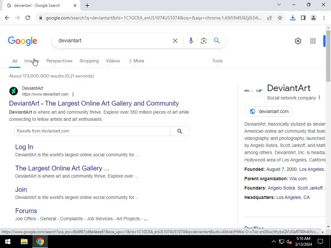The image size is (331, 248).
Task: Select the All results tab
Action: coord(15,61)
